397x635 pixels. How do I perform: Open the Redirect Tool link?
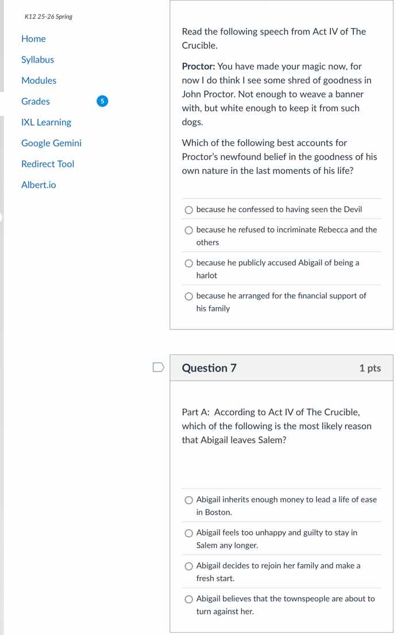pos(48,164)
